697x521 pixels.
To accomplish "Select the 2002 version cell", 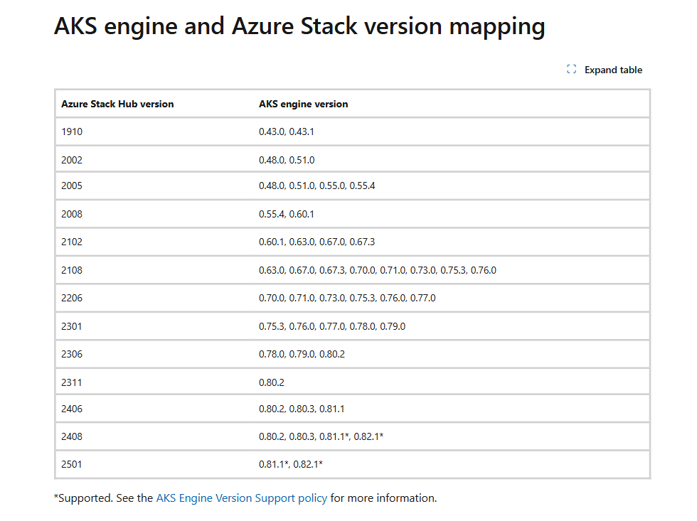I will (x=73, y=160).
